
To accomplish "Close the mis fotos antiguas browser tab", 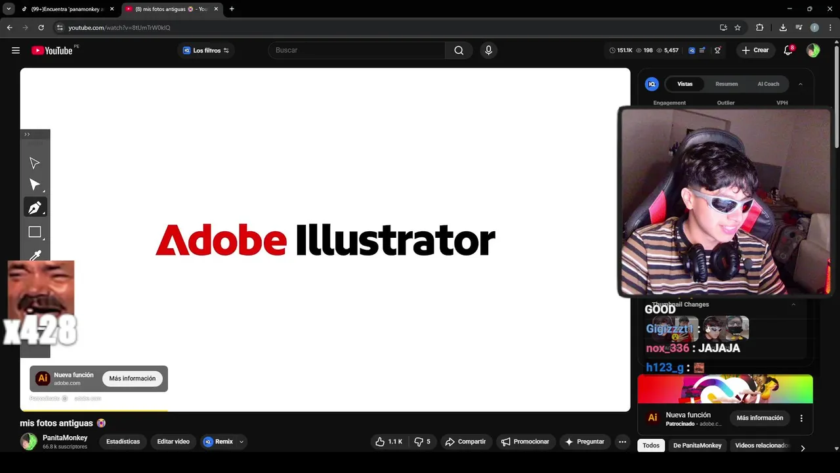I will [216, 9].
